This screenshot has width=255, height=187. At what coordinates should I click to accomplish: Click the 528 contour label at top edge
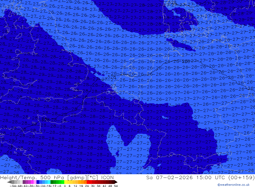point(172,3)
